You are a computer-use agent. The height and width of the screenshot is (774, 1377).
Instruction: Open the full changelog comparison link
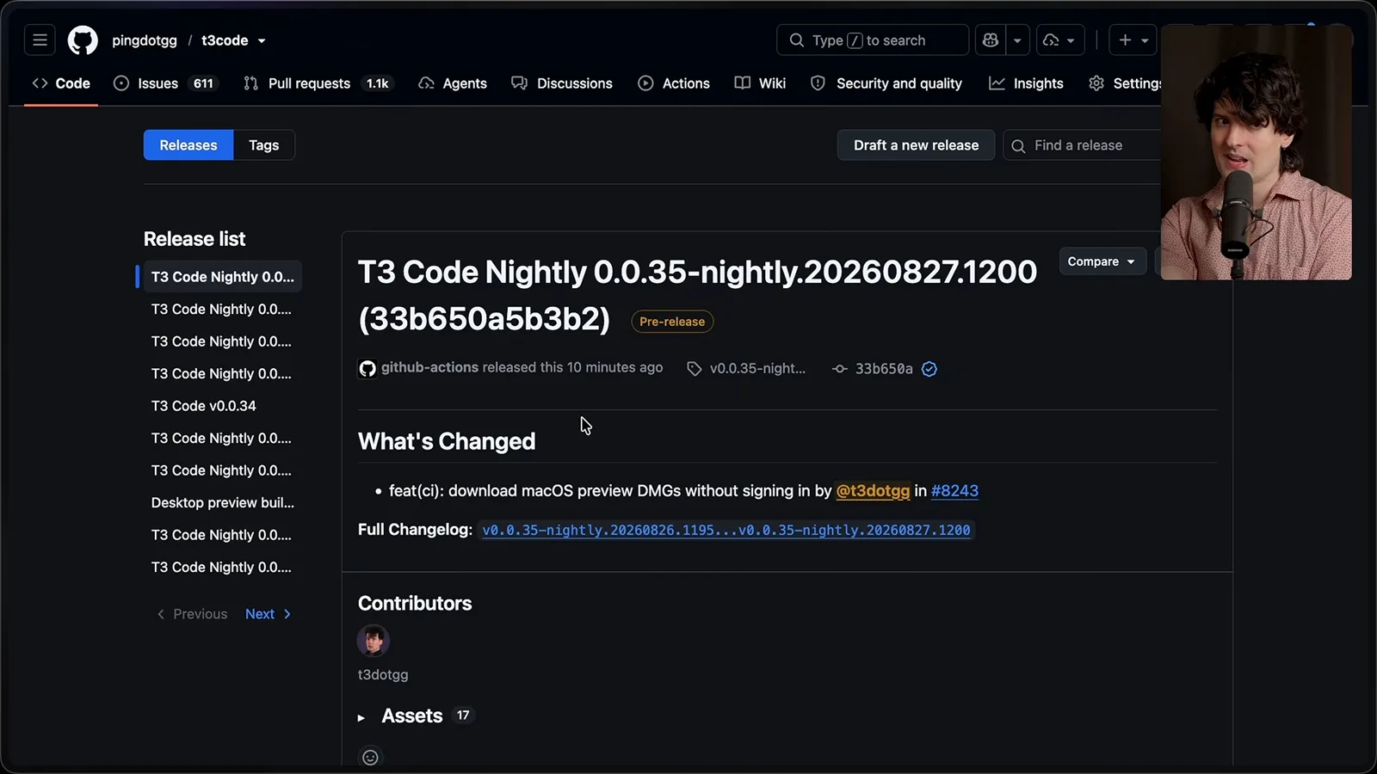tap(726, 530)
